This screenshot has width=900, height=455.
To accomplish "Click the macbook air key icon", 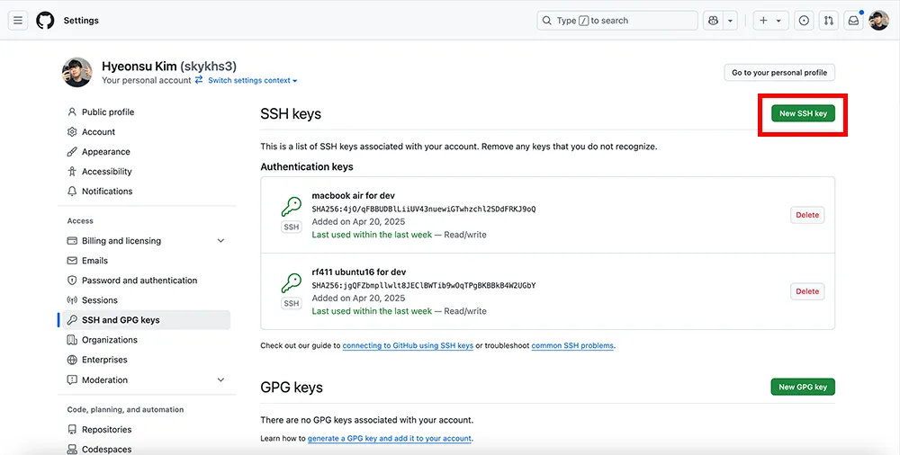I will (x=292, y=207).
